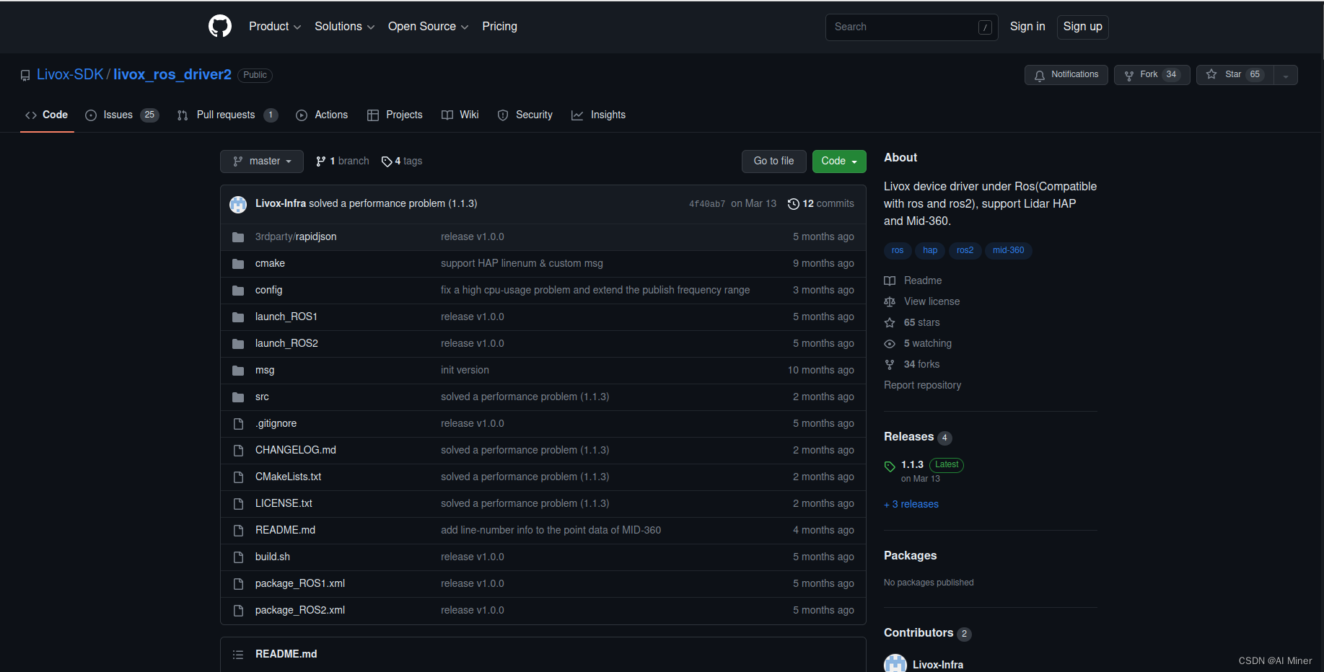Click Report repository link
The image size is (1324, 672).
point(922,386)
